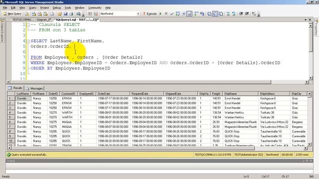319x179 pixels.
Task: Toggle Include Actual Execution Plan
Action: point(196,14)
